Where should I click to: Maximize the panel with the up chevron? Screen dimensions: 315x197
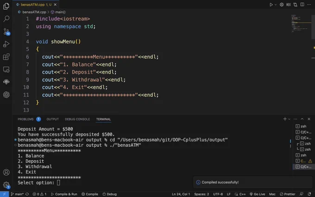(302, 119)
